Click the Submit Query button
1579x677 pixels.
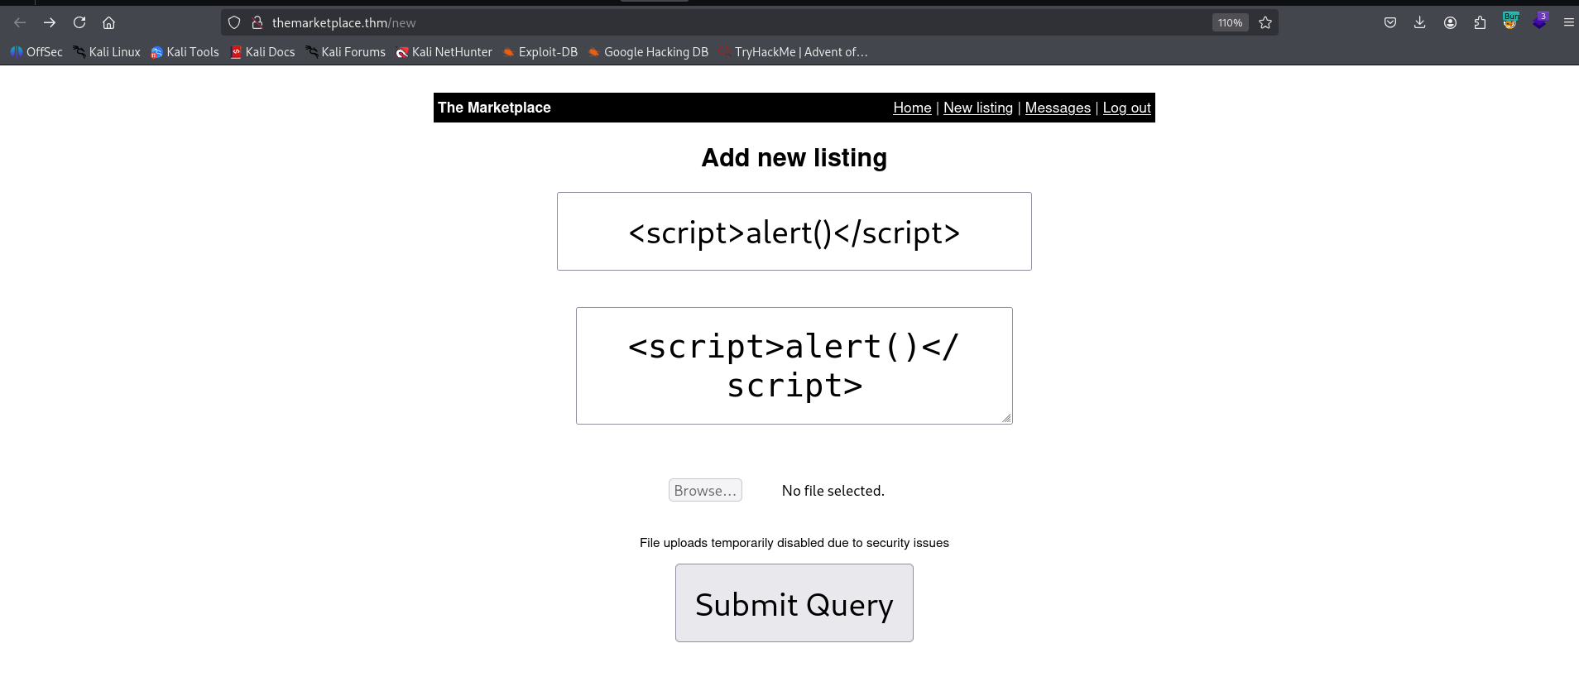pyautogui.click(x=794, y=603)
